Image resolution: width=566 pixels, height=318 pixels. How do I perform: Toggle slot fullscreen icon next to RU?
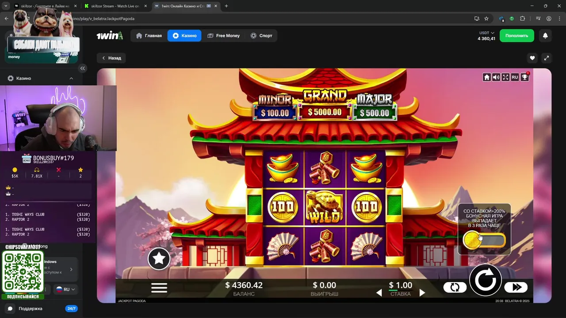pos(505,77)
